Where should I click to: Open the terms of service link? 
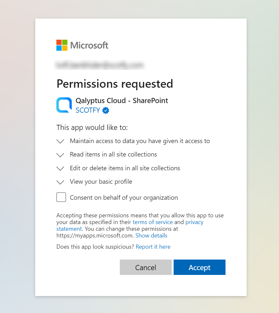[x=153, y=222]
